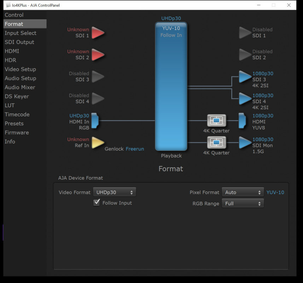The width and height of the screenshot is (303, 283).
Task: Click the Unknown label for Ref In
Action: [78, 139]
